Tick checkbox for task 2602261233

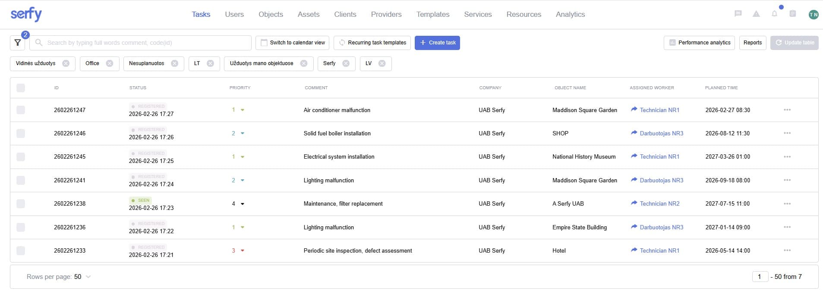coord(21,250)
